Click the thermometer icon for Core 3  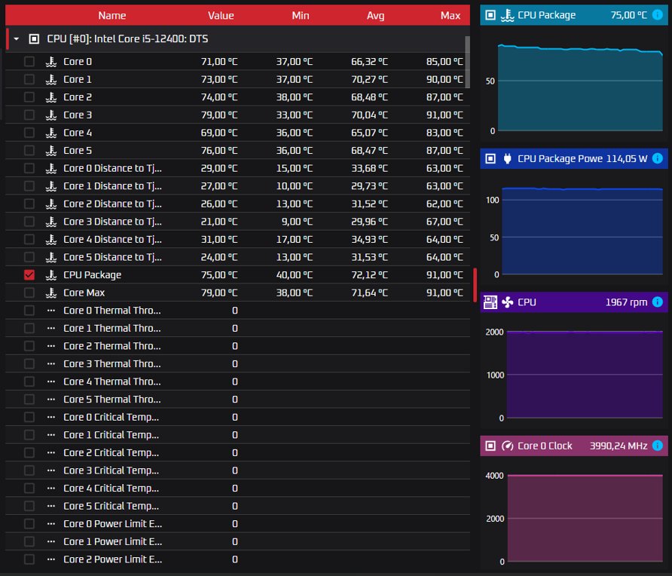[x=51, y=115]
